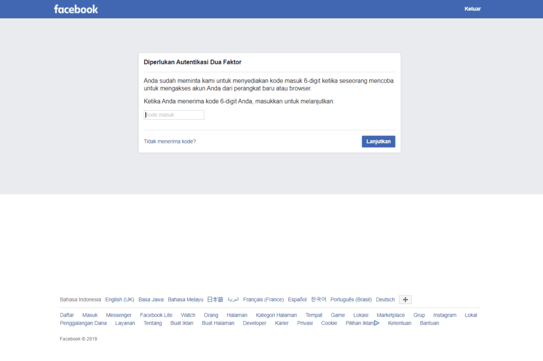Screen dimensions: 543x361
Task: Visit the Bantuan help link
Action: pyautogui.click(x=430, y=323)
